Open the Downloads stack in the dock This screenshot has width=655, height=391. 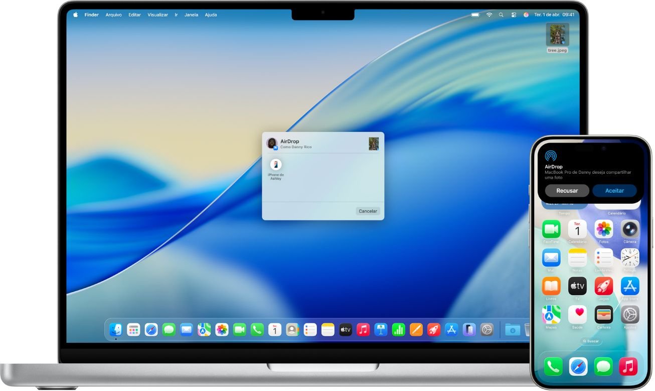512,330
